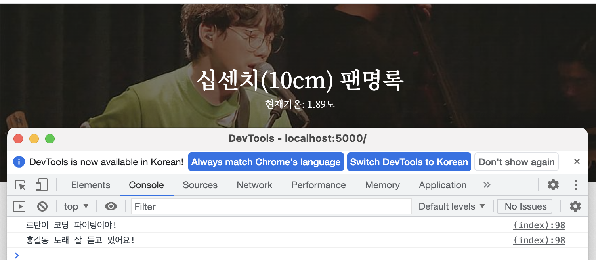Select the Console tab
The width and height of the screenshot is (596, 260).
(x=146, y=185)
